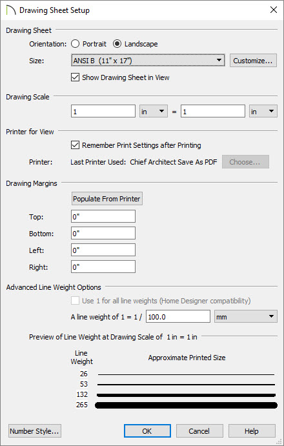Close the Drawing Sheet Setup dialog
The image size is (284, 446).
tap(274, 10)
